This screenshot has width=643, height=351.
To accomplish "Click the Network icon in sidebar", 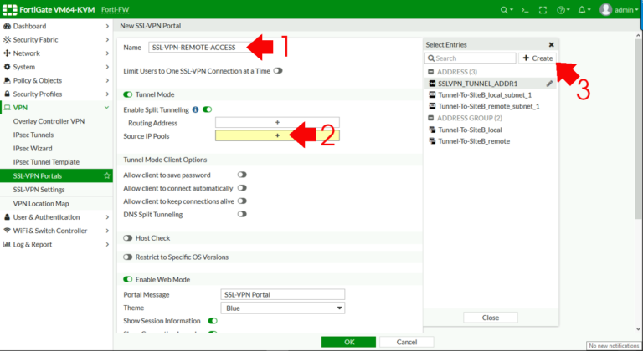I will click(7, 53).
